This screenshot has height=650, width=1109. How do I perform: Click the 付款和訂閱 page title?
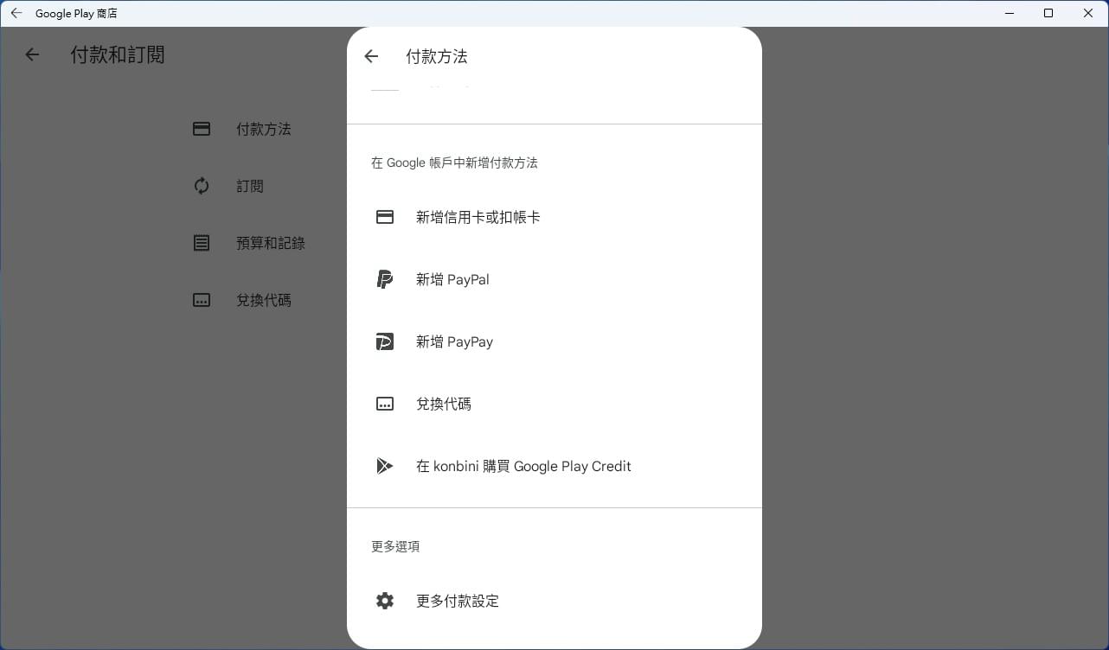(118, 54)
